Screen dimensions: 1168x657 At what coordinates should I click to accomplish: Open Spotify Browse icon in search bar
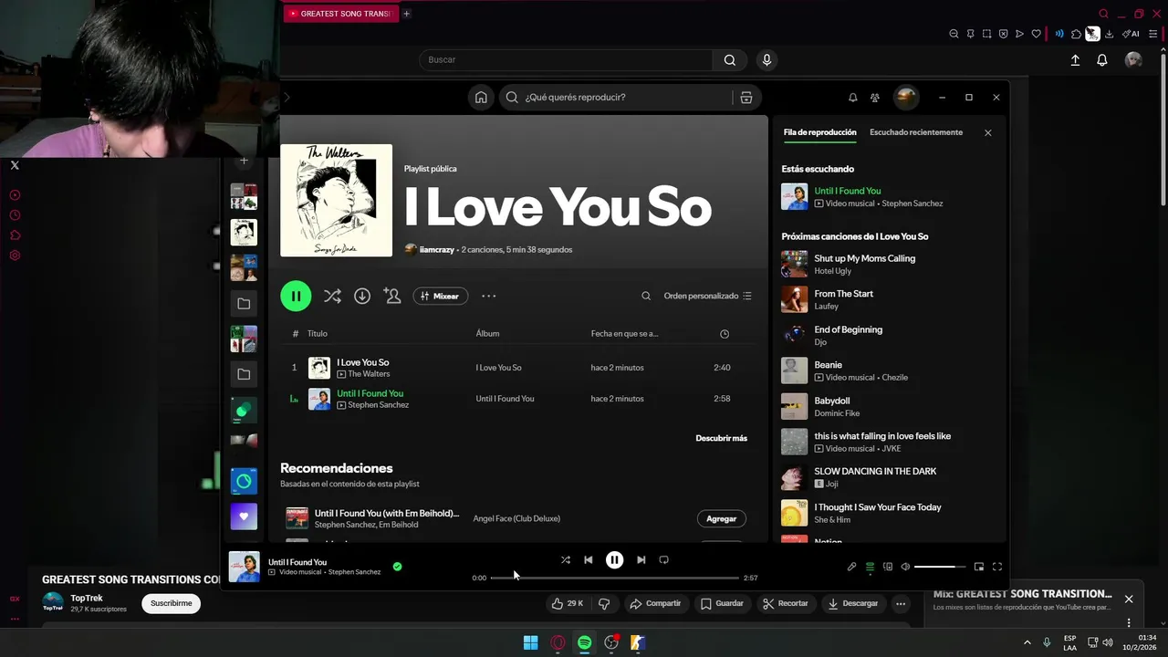coord(746,98)
